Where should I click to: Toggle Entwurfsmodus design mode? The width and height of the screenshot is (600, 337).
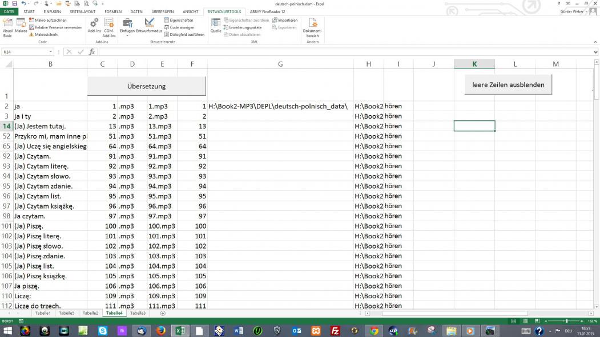[x=149, y=26]
